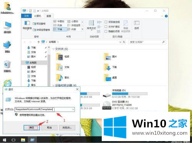The height and width of the screenshot is (143, 192).
Task: Open Downloads (下载) in Quick access
Action: [x=31, y=48]
